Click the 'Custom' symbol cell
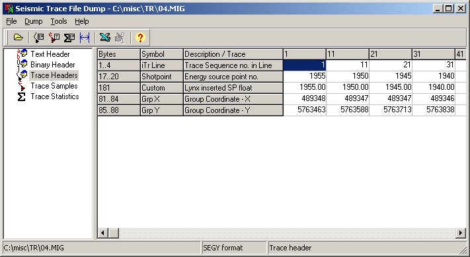This screenshot has height=257, width=470. point(162,88)
